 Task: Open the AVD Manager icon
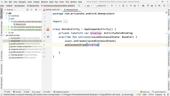point(156,6)
